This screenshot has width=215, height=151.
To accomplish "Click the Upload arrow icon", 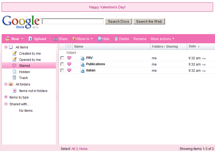I will tap(30, 39).
